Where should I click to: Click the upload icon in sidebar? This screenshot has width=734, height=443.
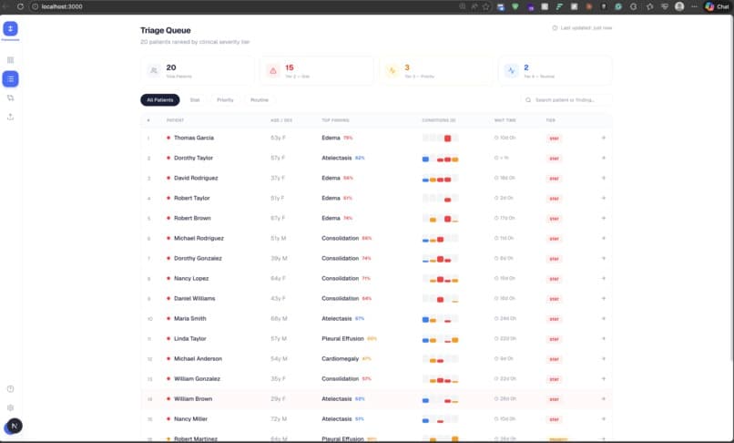(x=10, y=117)
